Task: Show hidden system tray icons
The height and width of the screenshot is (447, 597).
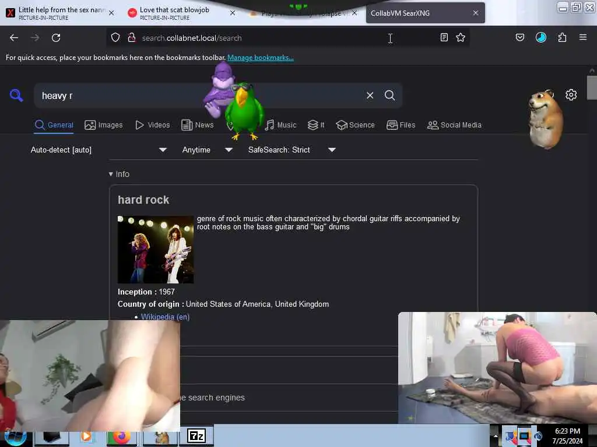Action: pyautogui.click(x=496, y=436)
